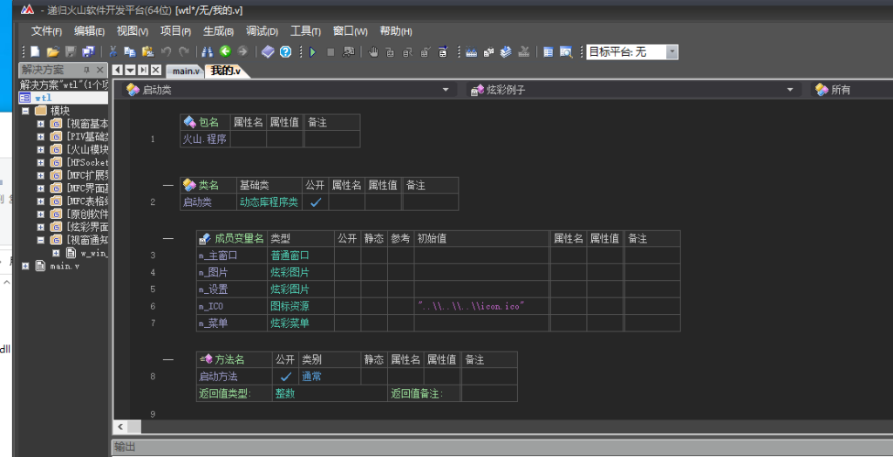Viewport: 893px width, 457px height.
Task: Click the Save All toolbar icon
Action: [88, 51]
